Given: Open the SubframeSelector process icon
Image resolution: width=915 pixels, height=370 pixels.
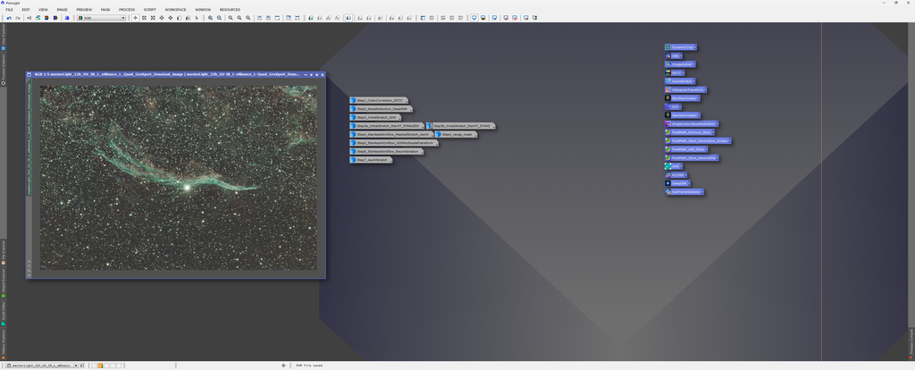Looking at the screenshot, I should pos(684,191).
